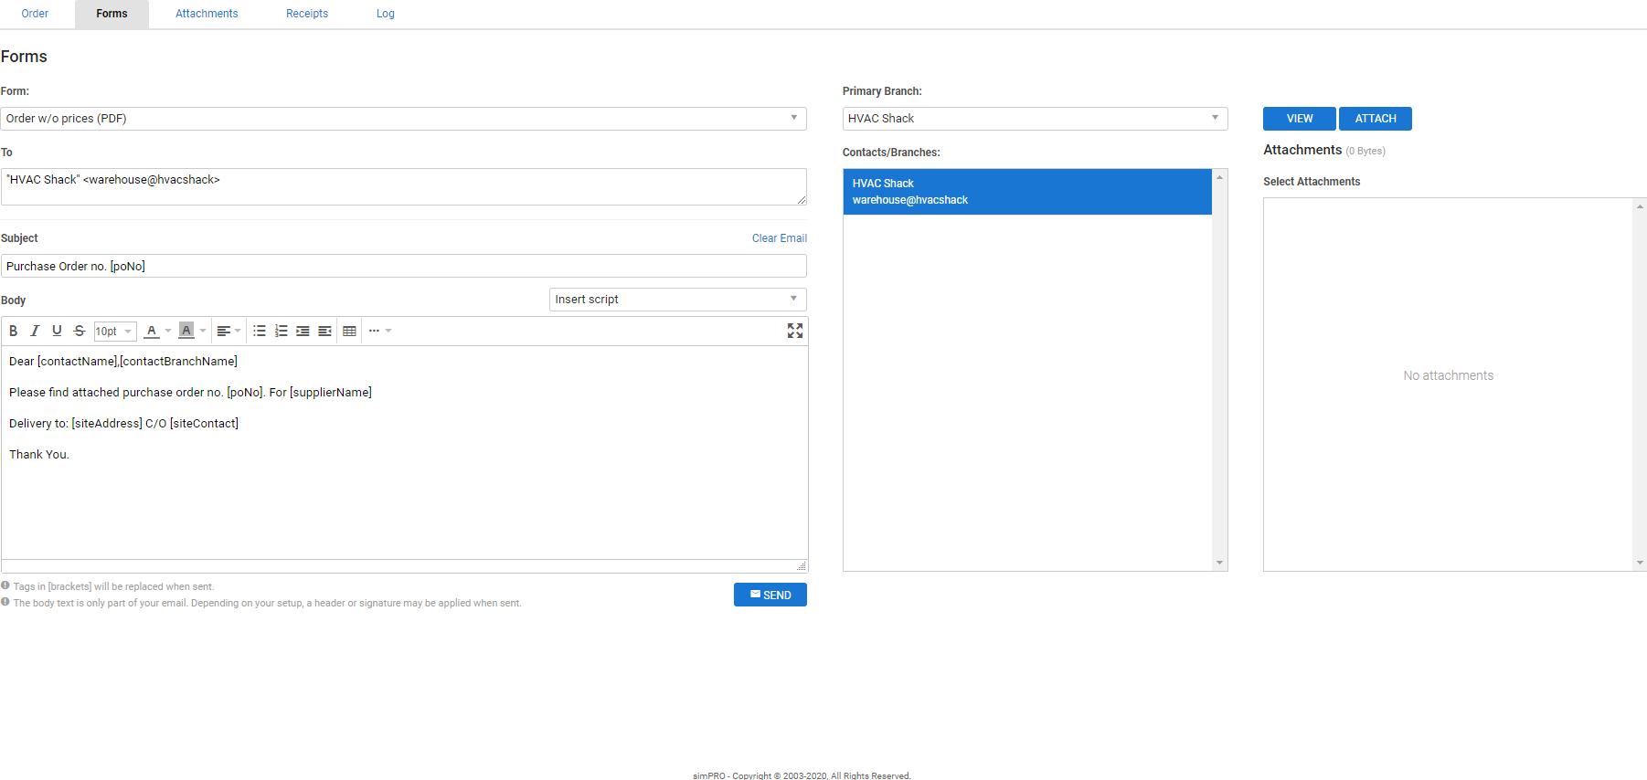
Task: Click info icon beside 'Tags in [brackets]' note
Action: coord(5,585)
